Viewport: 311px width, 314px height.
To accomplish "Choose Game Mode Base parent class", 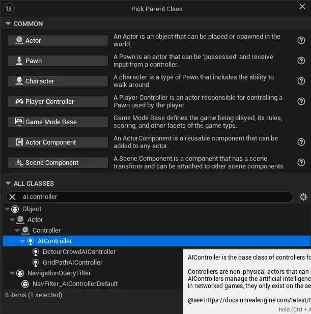I will click(x=58, y=122).
